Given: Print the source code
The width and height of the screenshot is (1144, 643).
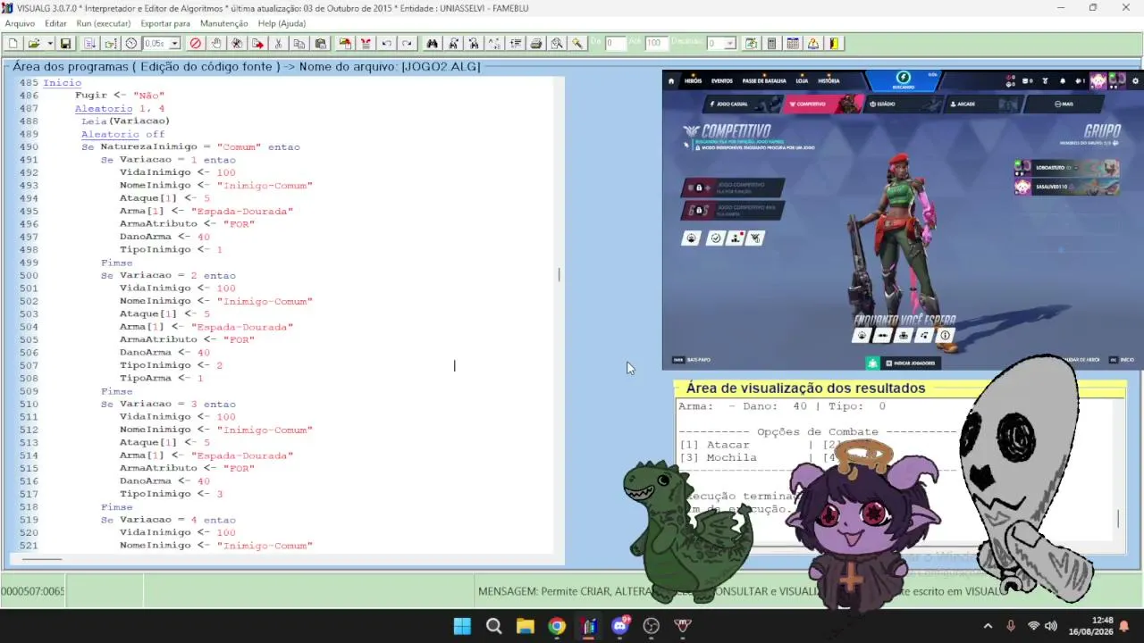Looking at the screenshot, I should pyautogui.click(x=536, y=43).
